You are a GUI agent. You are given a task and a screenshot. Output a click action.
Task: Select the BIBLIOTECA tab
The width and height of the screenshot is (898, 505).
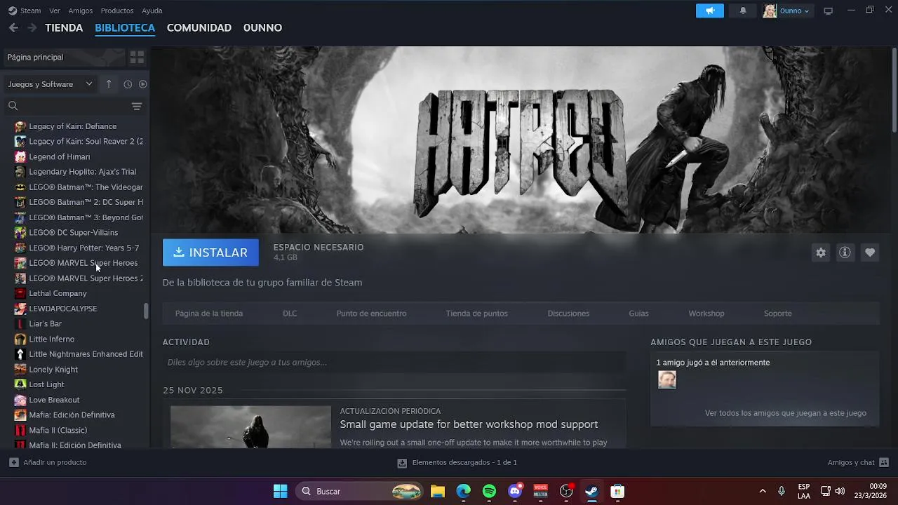125,28
